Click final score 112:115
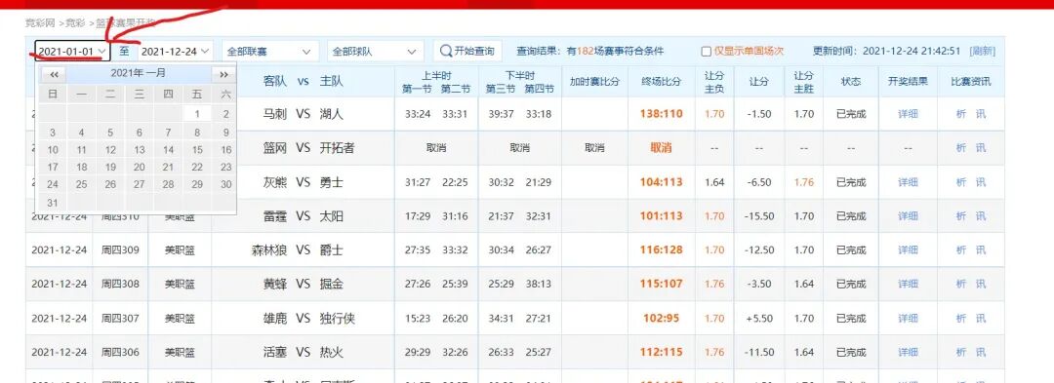 [662, 352]
